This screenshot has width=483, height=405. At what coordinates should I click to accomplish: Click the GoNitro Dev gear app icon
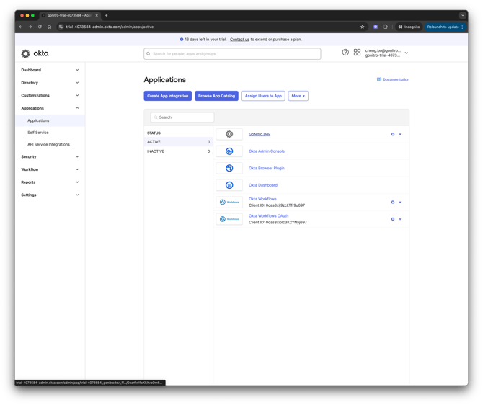tap(229, 134)
